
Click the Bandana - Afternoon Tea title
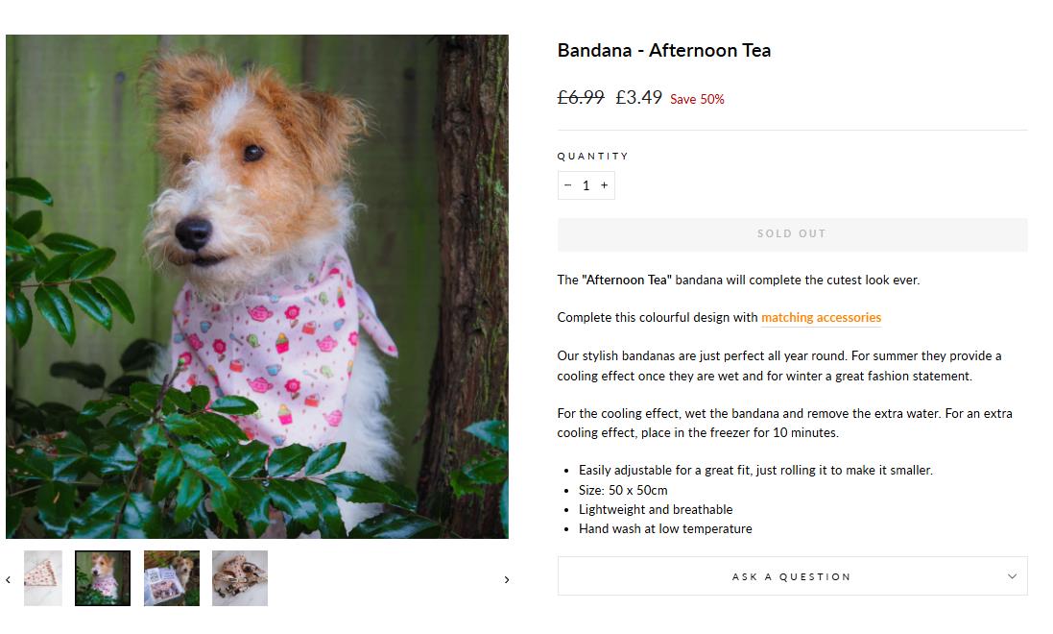(x=664, y=51)
